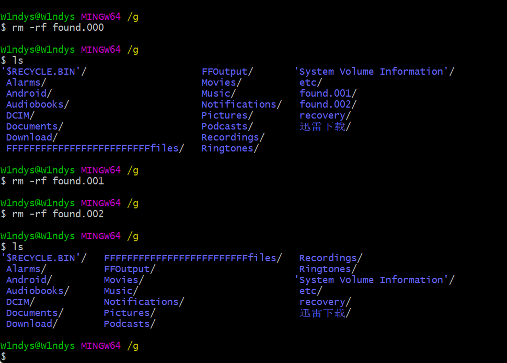Click Podcasts/ in the last ls listing
This screenshot has height=363, width=507.
130,324
